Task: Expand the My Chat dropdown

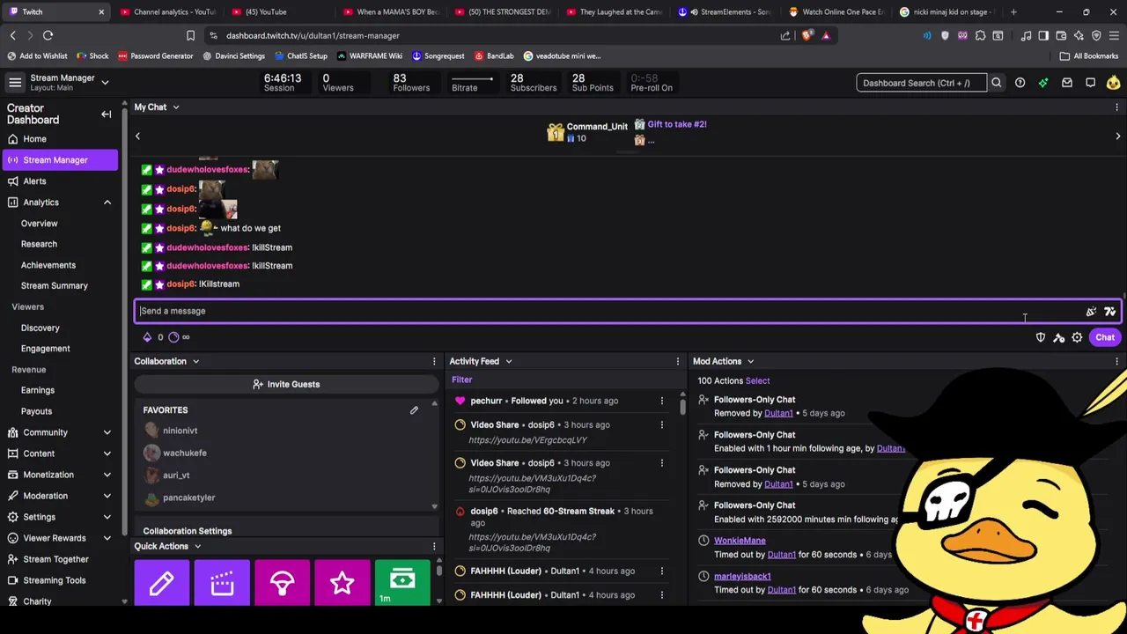Action: pyautogui.click(x=175, y=107)
